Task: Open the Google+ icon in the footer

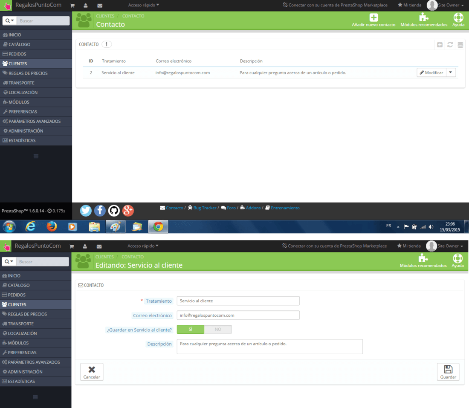Action: coord(128,211)
